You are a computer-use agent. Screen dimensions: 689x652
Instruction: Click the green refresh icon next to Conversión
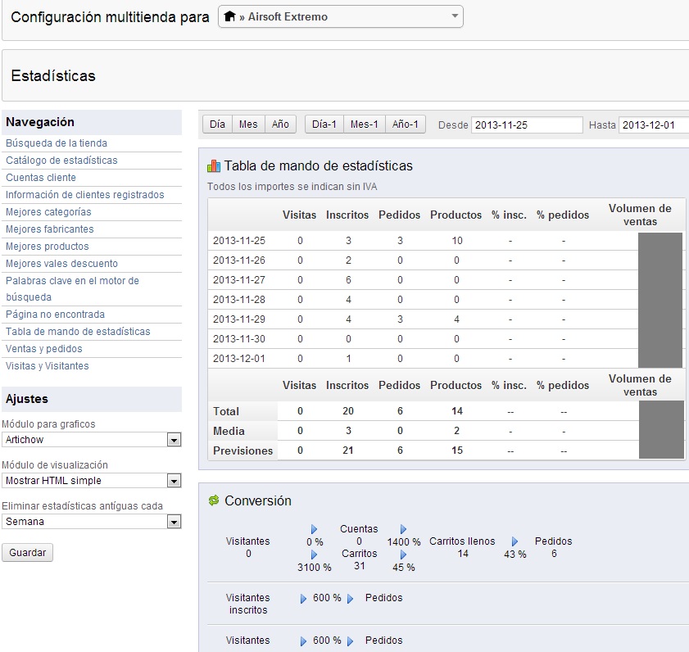[x=214, y=500]
